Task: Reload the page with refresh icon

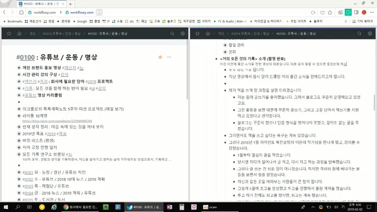Action: [313, 12]
